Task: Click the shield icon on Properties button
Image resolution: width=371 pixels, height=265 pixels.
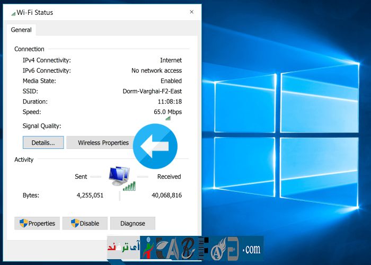Action: coord(23,223)
